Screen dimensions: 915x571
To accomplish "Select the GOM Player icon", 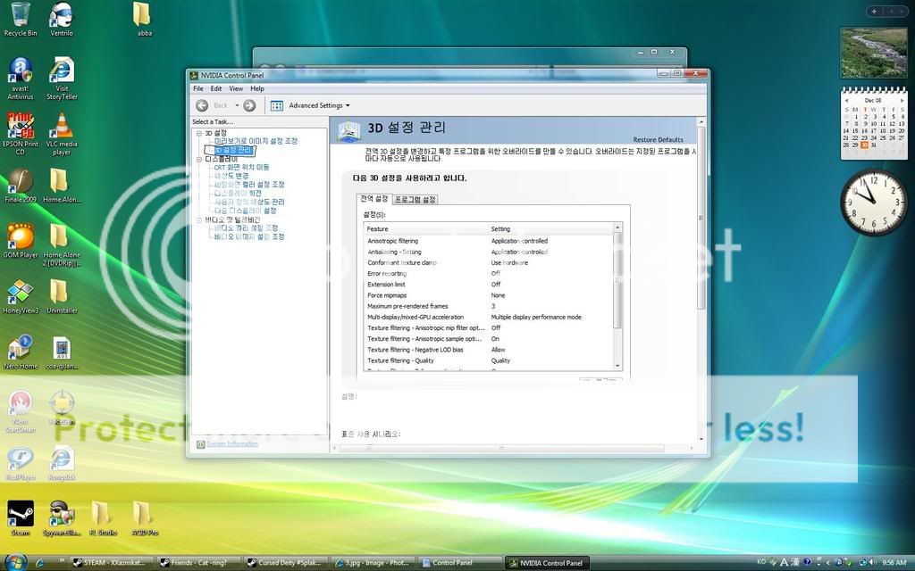I will coord(21,241).
